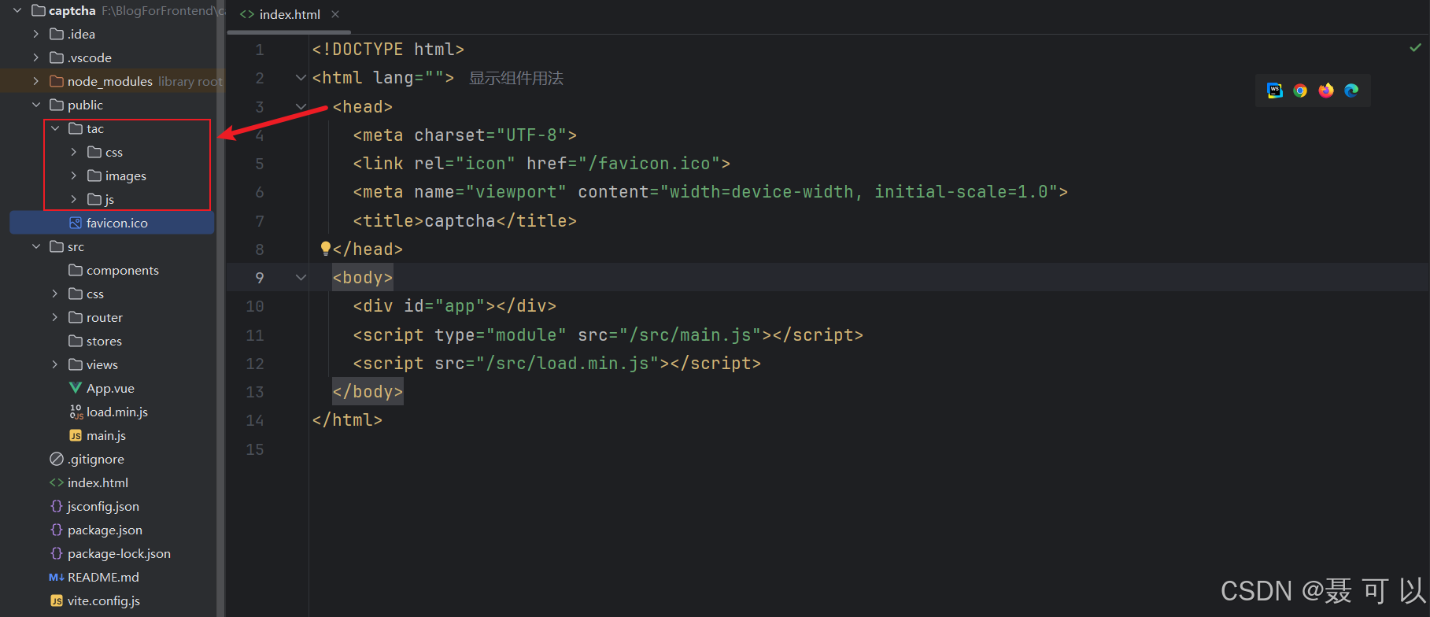Image resolution: width=1430 pixels, height=617 pixels.
Task: Click the JS icon beside main.js
Action: 76,435
